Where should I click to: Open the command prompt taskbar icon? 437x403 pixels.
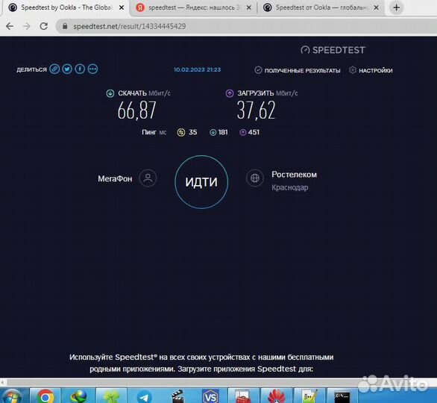[x=342, y=396]
